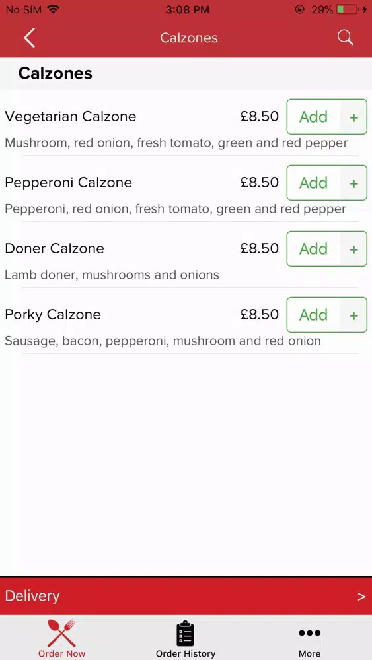Tap plus icon for Doner Calzone
The width and height of the screenshot is (372, 660).
pos(354,249)
